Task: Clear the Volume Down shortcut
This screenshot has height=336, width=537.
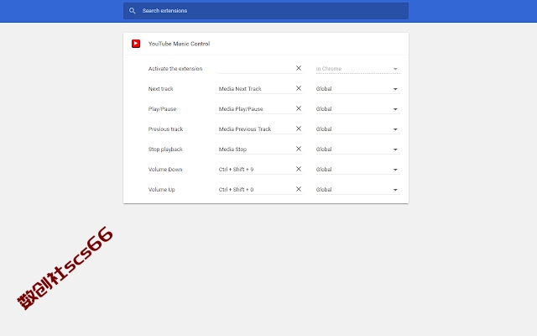Action: tap(299, 169)
